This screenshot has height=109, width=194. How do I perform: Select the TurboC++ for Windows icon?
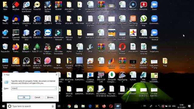48,49
